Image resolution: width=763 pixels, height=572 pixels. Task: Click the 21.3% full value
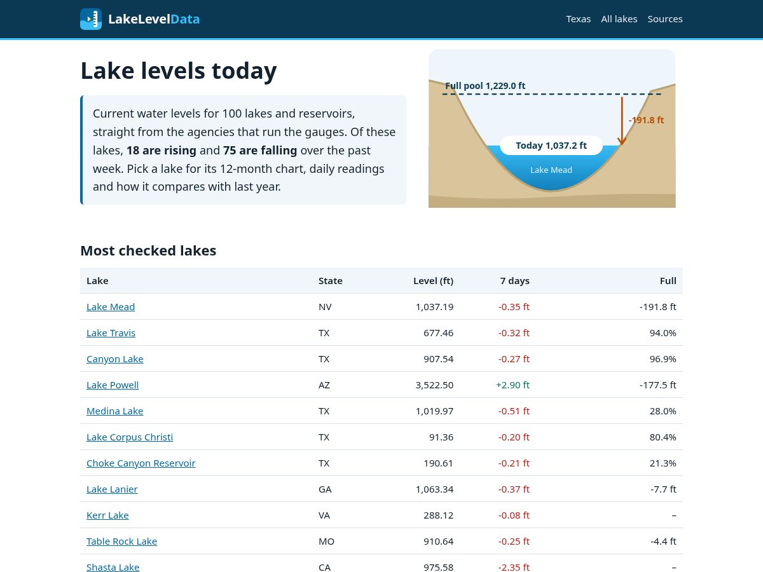663,463
